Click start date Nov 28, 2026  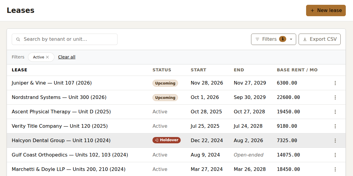pyautogui.click(x=207, y=83)
